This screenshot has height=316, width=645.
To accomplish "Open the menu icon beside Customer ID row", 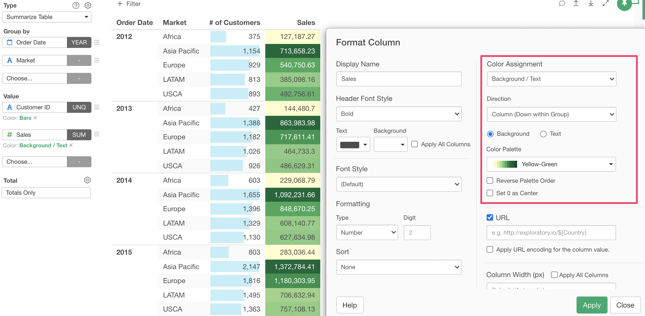I will point(97,107).
